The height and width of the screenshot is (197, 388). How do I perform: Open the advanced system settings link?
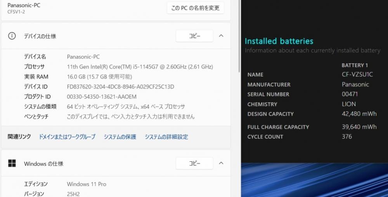(166, 137)
